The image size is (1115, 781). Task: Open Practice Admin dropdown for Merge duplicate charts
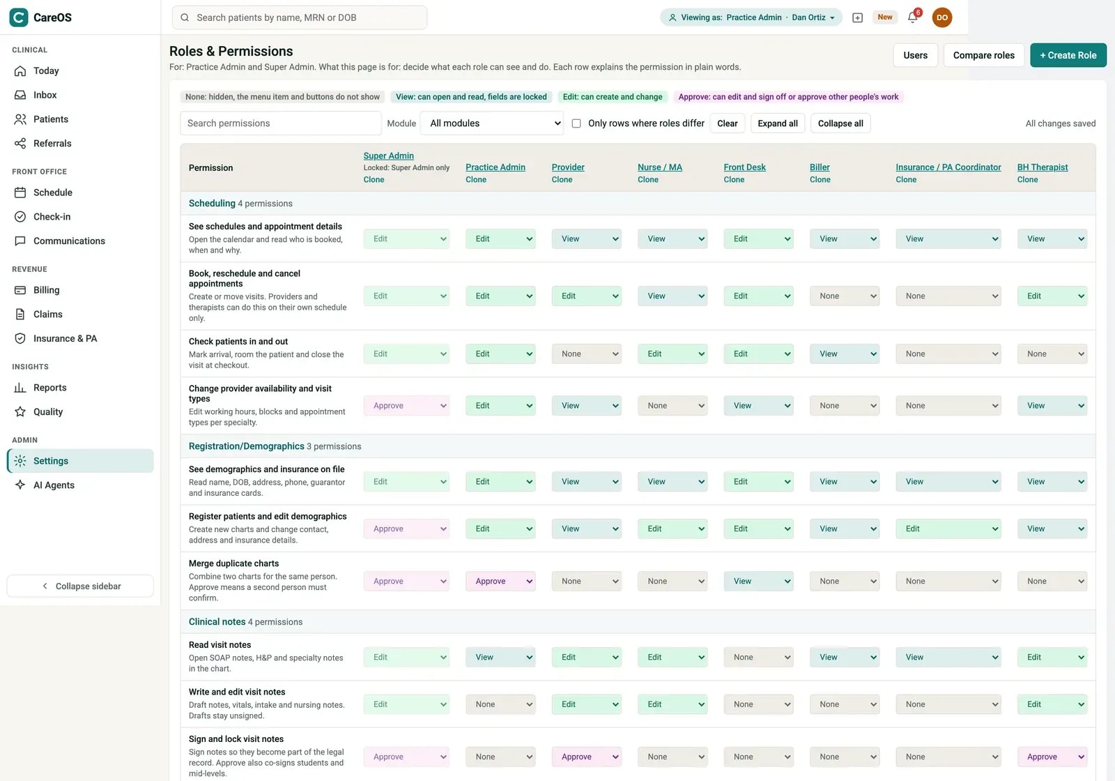(x=500, y=582)
